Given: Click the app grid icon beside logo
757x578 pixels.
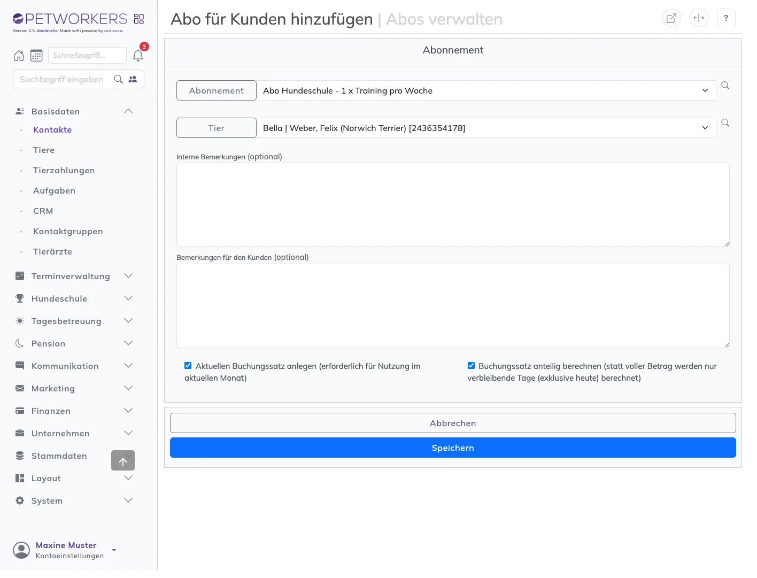Looking at the screenshot, I should pyautogui.click(x=139, y=19).
